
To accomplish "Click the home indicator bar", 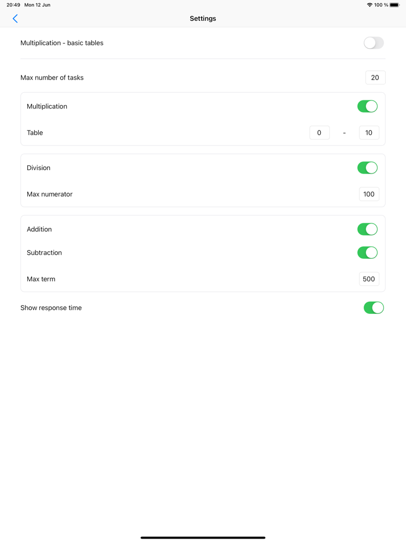I will click(203, 537).
